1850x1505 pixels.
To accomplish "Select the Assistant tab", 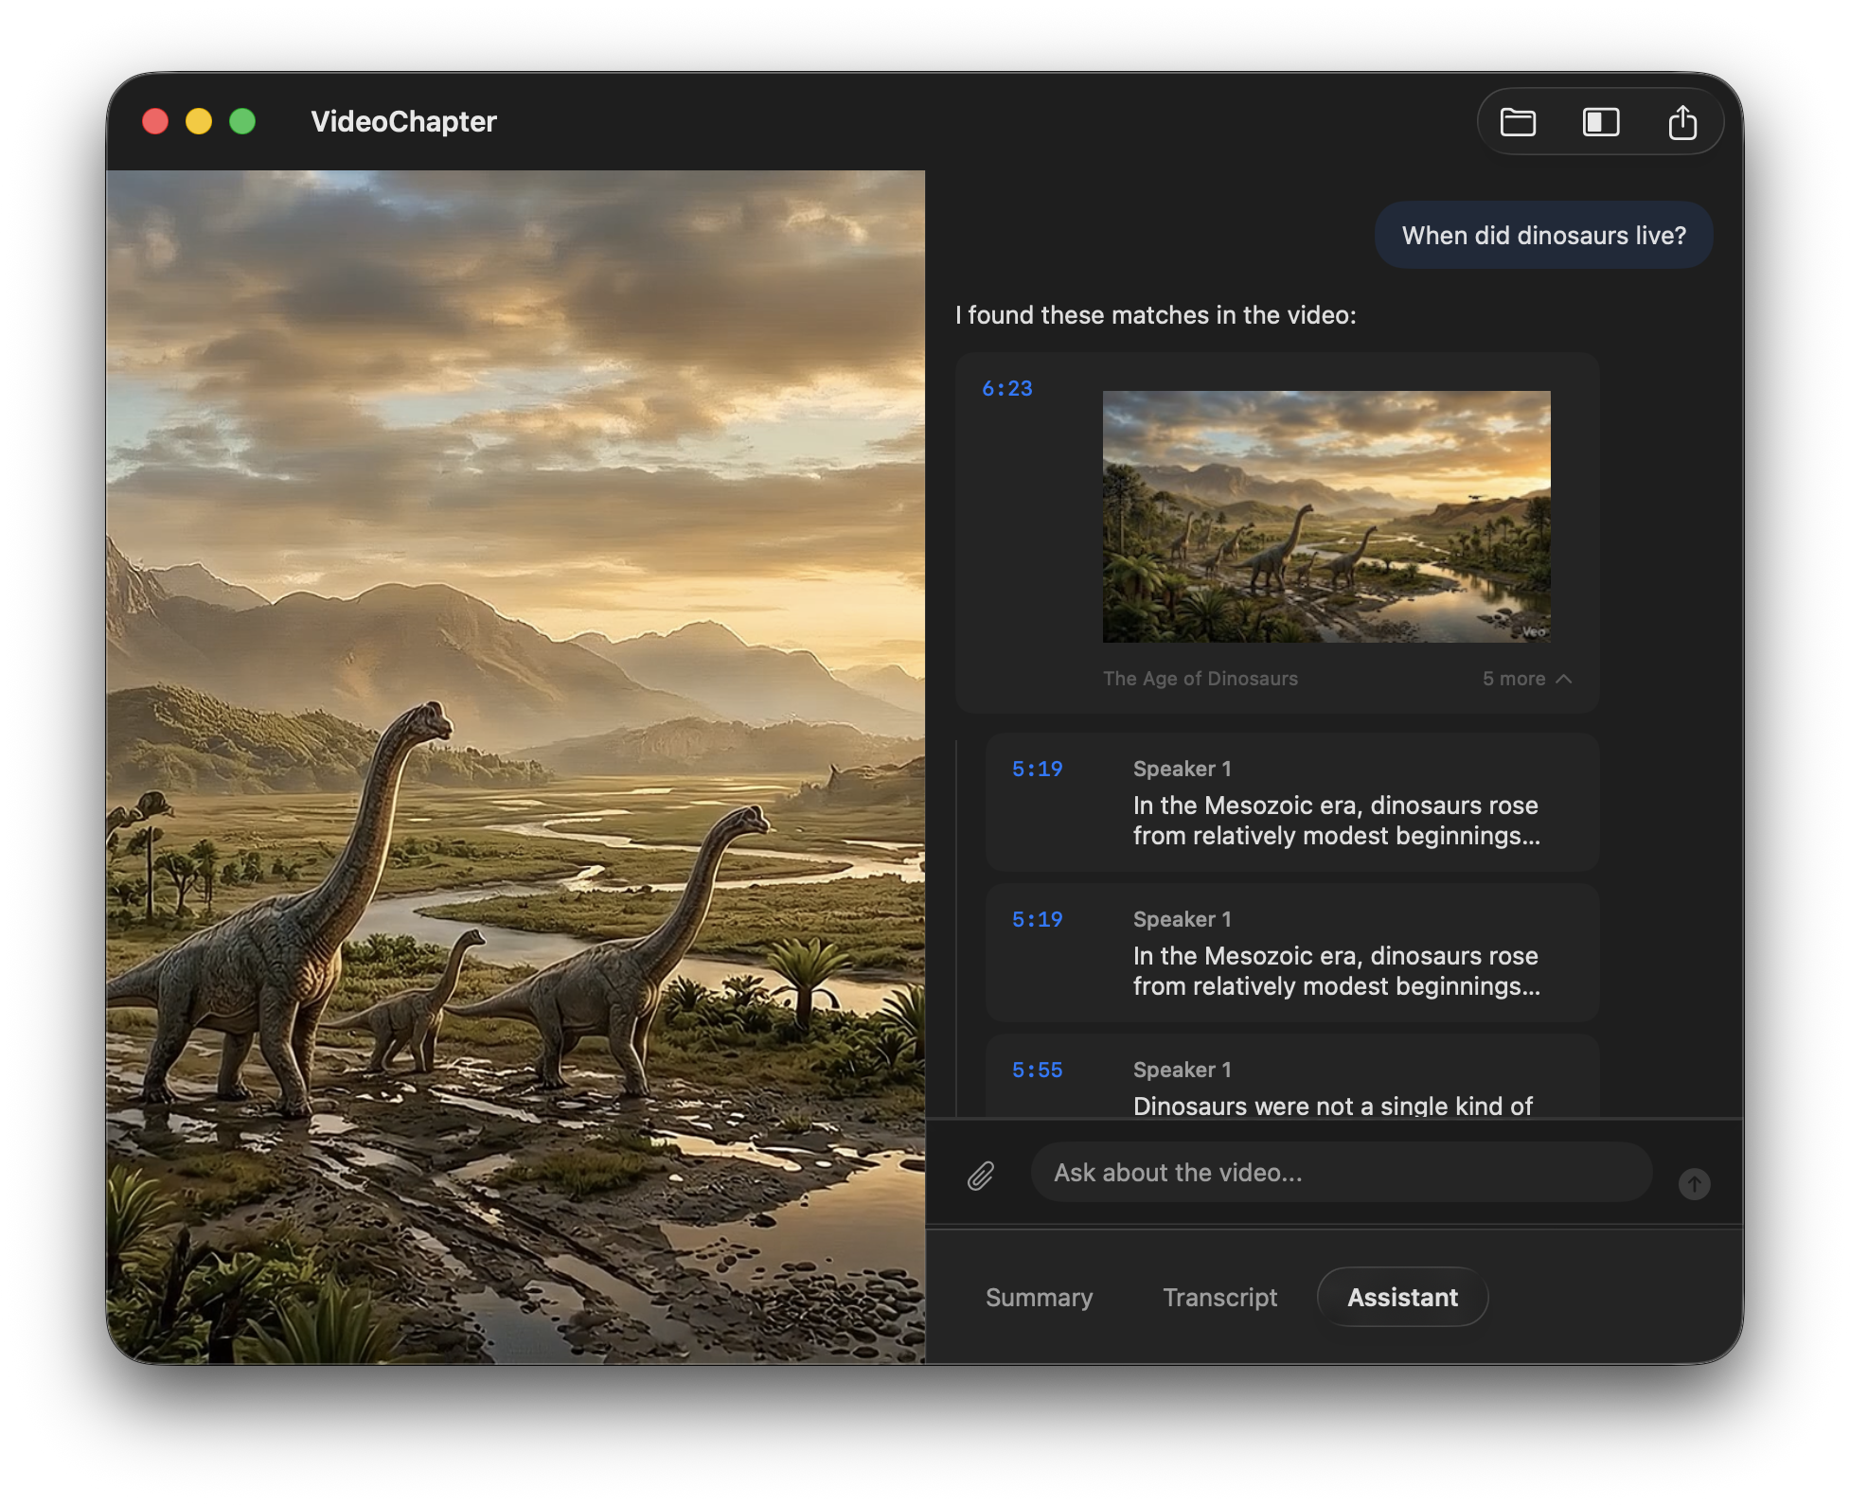I will point(1402,1297).
